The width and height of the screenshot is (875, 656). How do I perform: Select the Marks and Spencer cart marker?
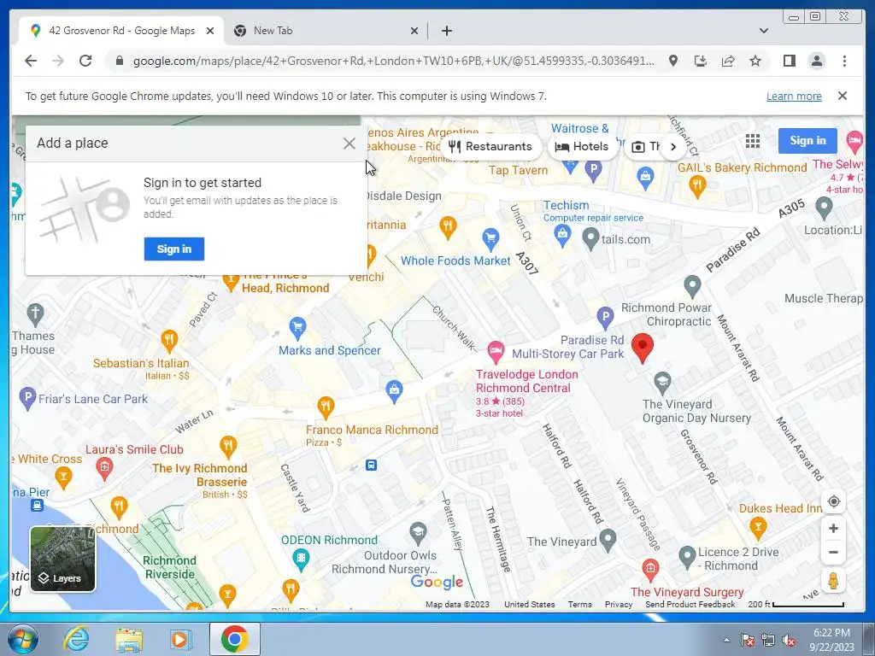point(297,327)
